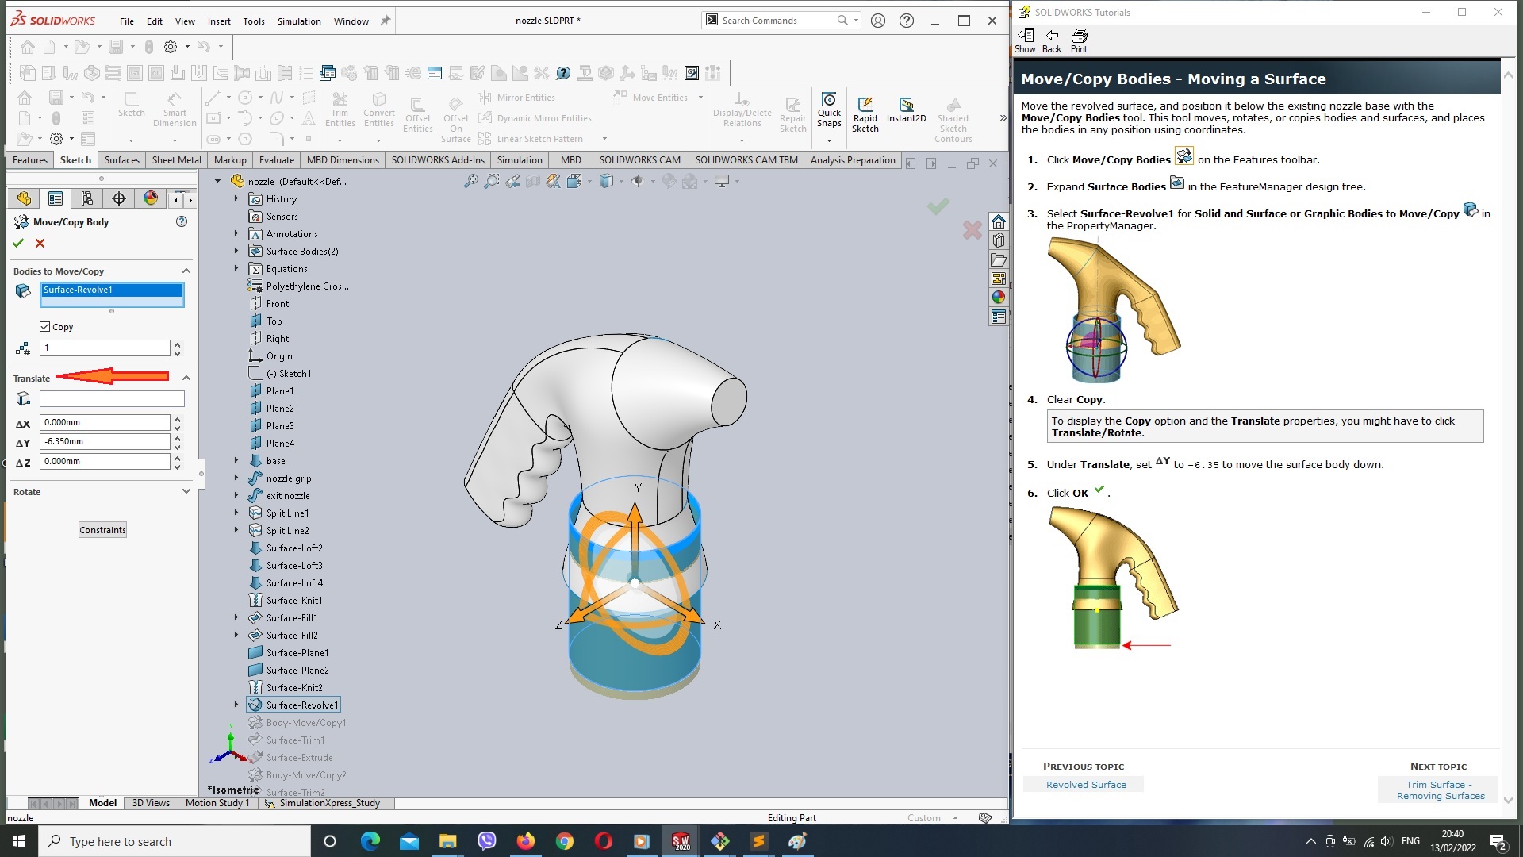Switch to FeatureManager design tree tab icon
This screenshot has width=1523, height=857.
[x=24, y=198]
